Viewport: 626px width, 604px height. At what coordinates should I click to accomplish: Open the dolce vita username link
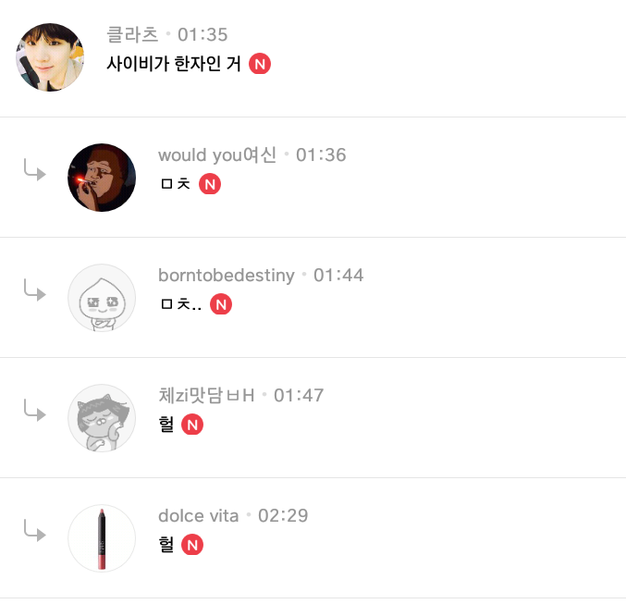click(199, 515)
